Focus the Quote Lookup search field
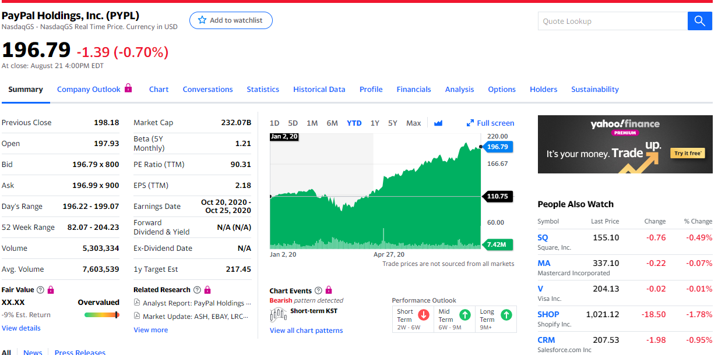The height and width of the screenshot is (355, 718). [x=612, y=21]
